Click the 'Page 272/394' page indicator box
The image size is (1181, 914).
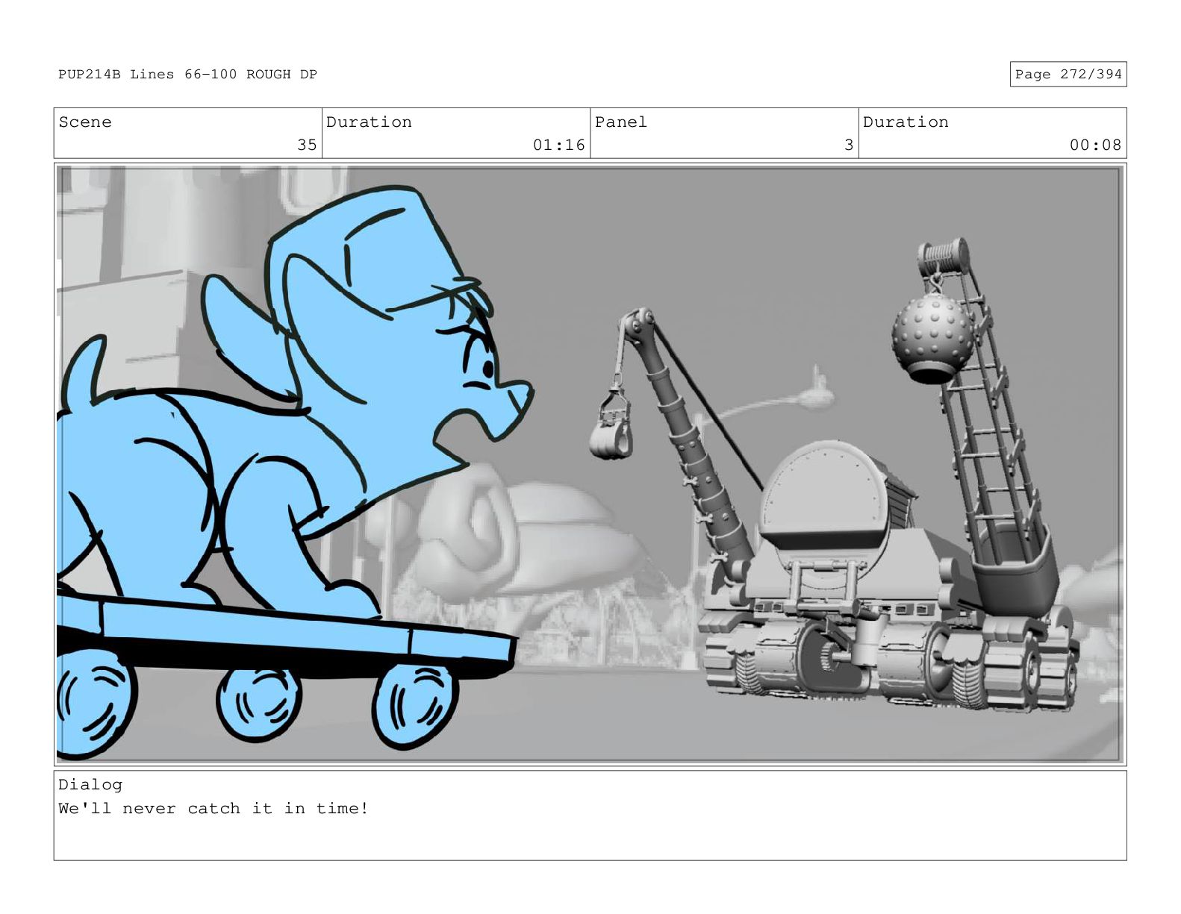coord(1068,74)
